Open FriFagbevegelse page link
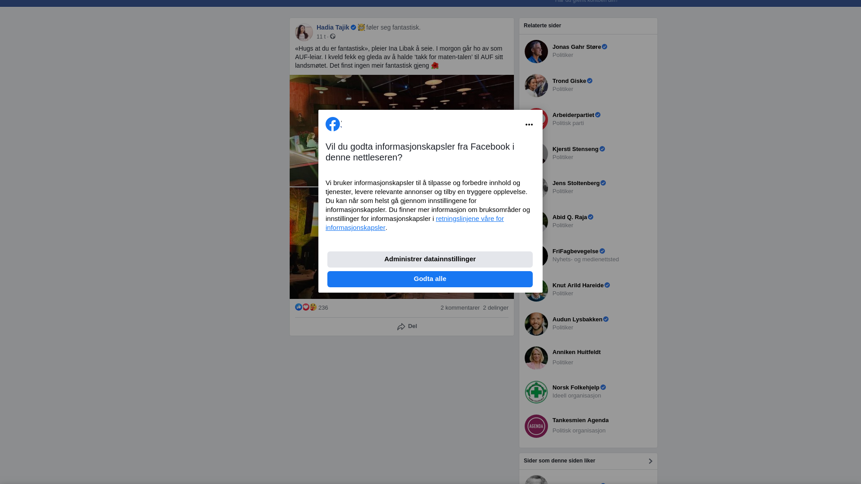 click(575, 251)
